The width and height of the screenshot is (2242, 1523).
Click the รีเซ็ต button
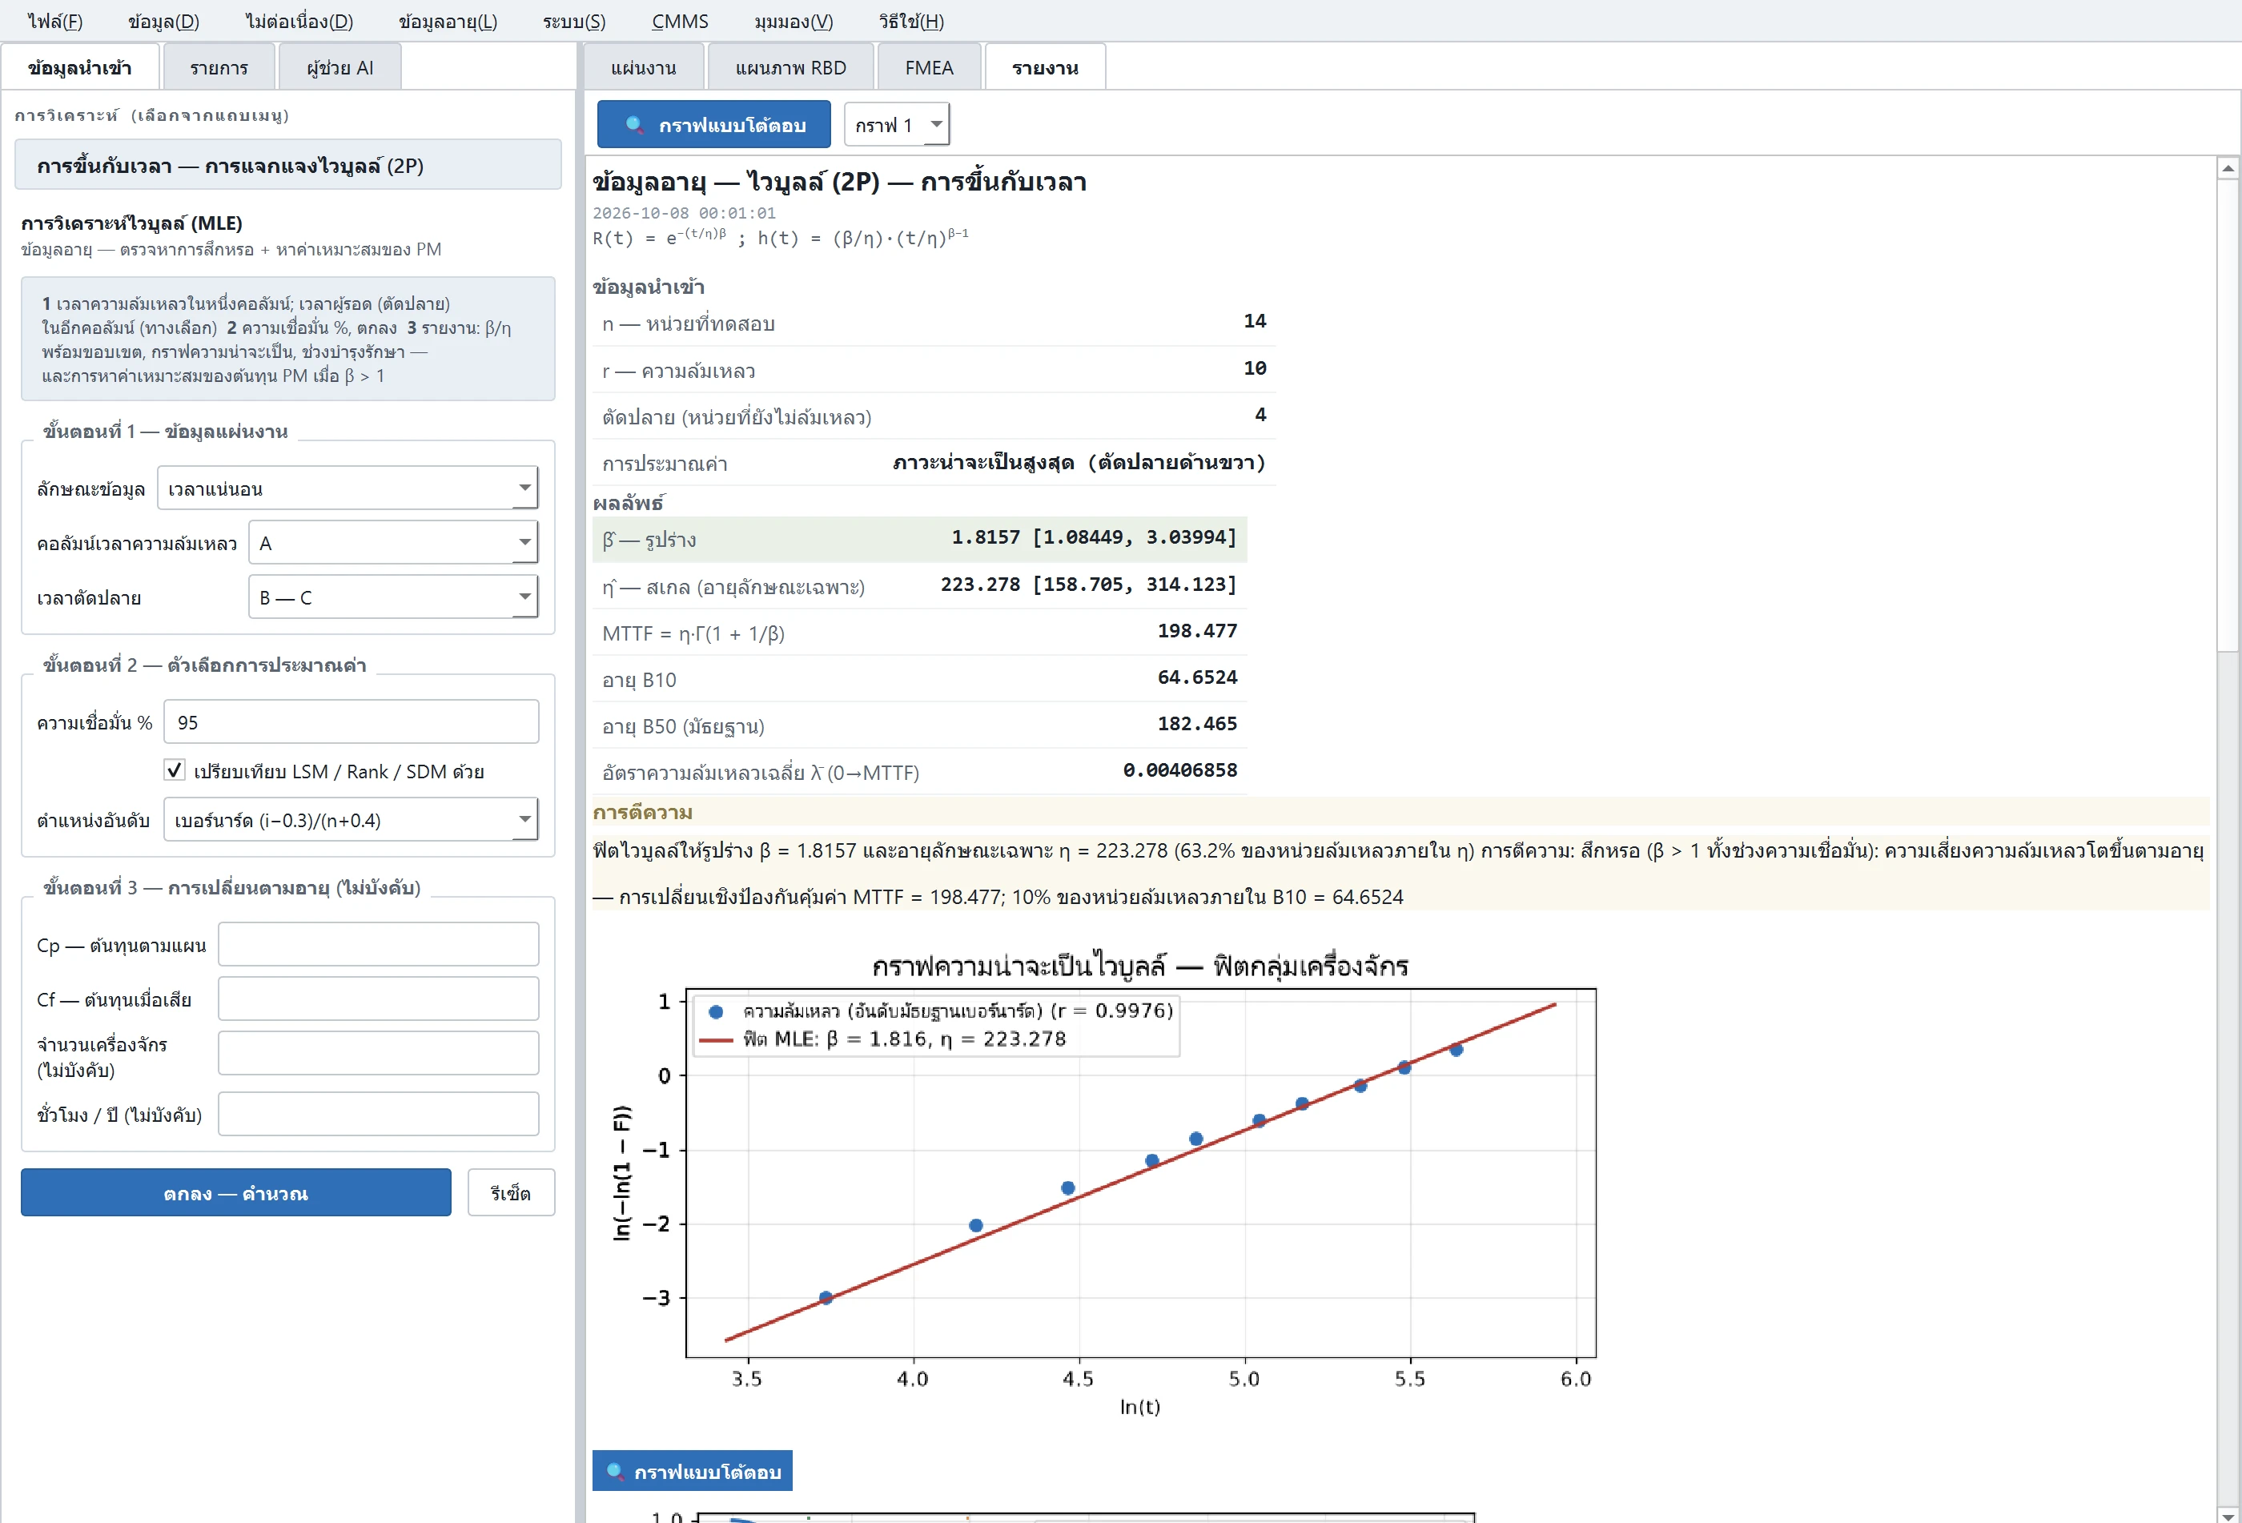[x=510, y=1192]
